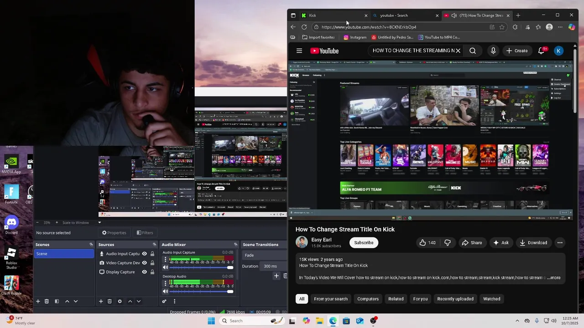Open Audio Mixer menu dots beside the gears

click(174, 301)
